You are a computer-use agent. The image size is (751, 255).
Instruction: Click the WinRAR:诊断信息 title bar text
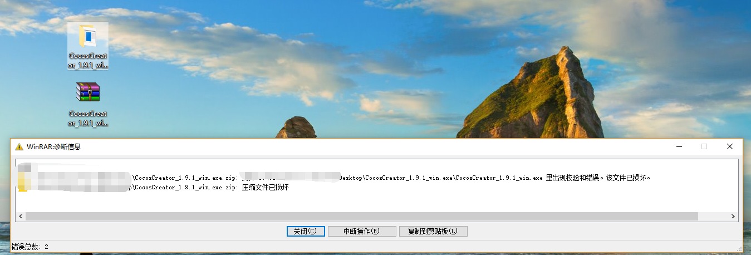[x=53, y=147]
